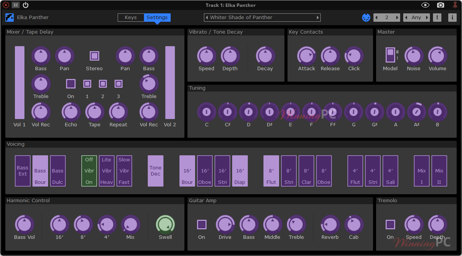462x256 pixels.
Task: Click the Tape knob in Mixer section
Action: pos(95,112)
